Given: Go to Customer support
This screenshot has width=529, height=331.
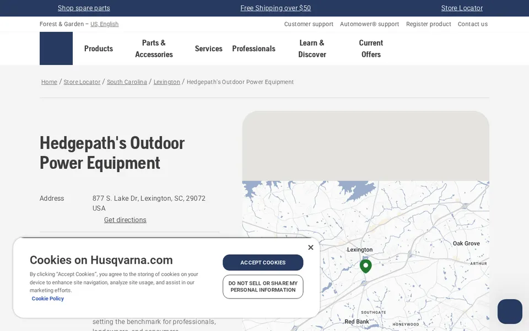Looking at the screenshot, I should pyautogui.click(x=309, y=24).
